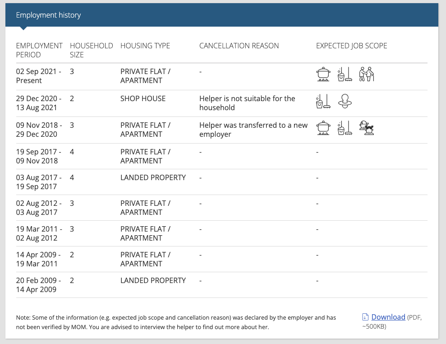Click housekeeping mop icon in 09 Nov 2018 row

[x=345, y=128]
